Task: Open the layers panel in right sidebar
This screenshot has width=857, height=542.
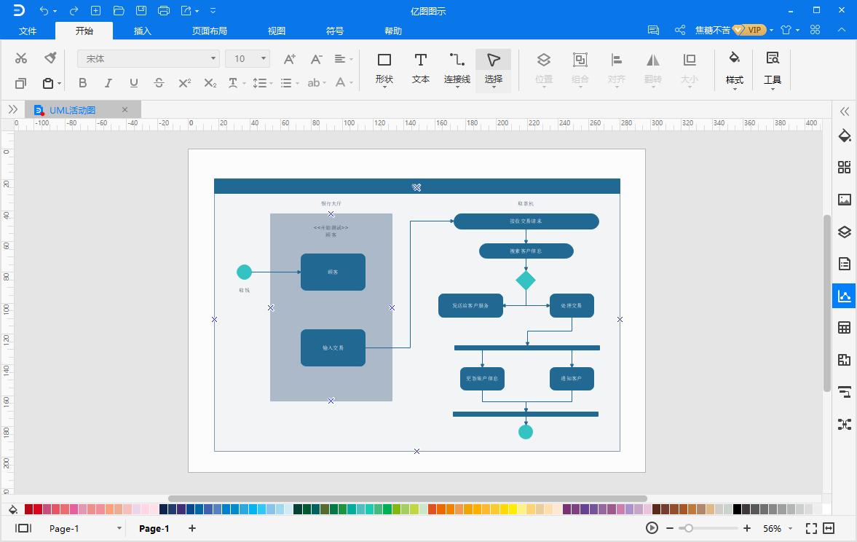Action: pyautogui.click(x=844, y=232)
